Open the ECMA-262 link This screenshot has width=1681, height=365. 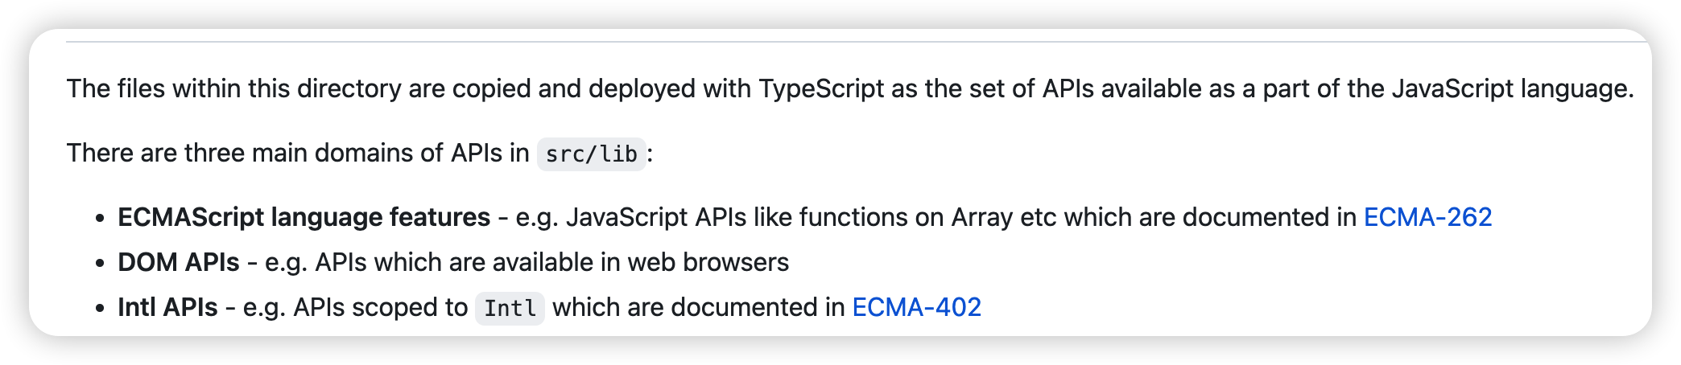[1427, 217]
